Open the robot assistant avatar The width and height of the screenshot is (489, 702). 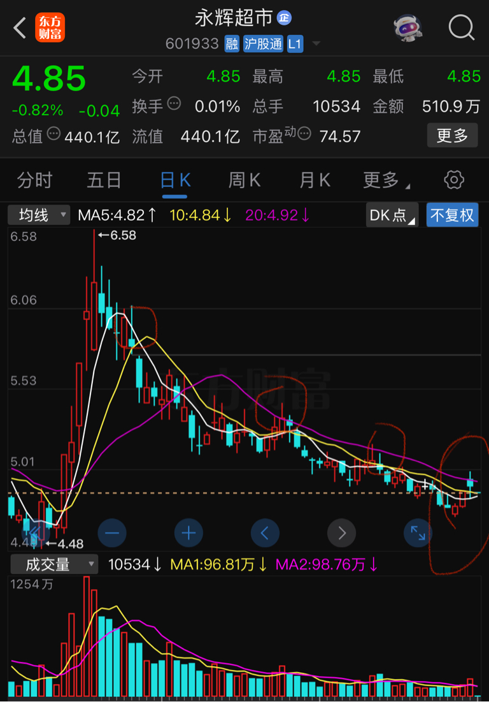pyautogui.click(x=407, y=28)
